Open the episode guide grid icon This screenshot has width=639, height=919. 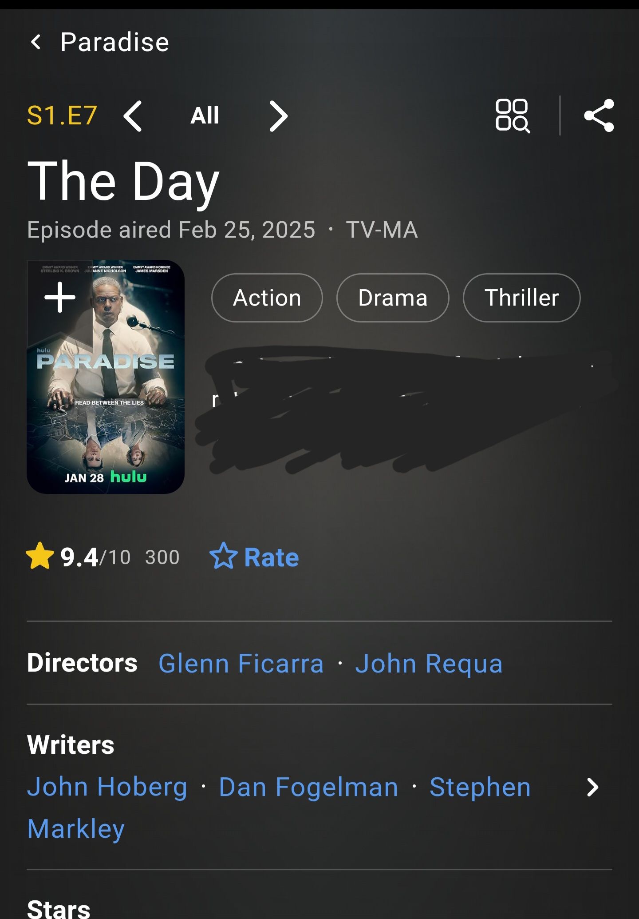pos(512,116)
